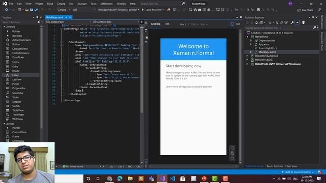
Task: Click the Home icon in Solution Explorer
Action: tap(256, 23)
